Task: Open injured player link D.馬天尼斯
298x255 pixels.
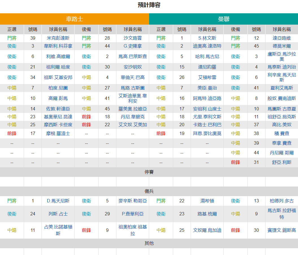Action: click(58, 201)
